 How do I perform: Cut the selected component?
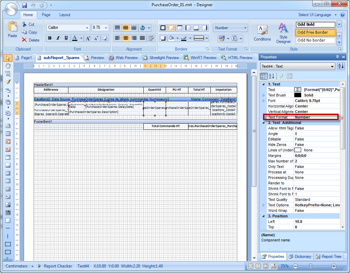coord(28,24)
